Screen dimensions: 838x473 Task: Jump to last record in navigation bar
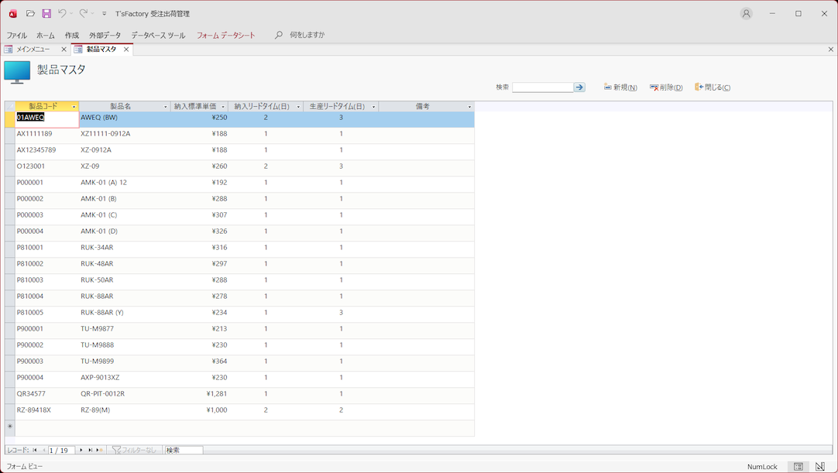point(91,450)
